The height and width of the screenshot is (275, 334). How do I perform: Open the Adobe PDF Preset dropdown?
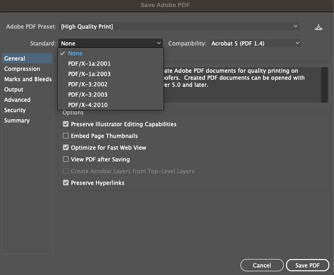179,26
